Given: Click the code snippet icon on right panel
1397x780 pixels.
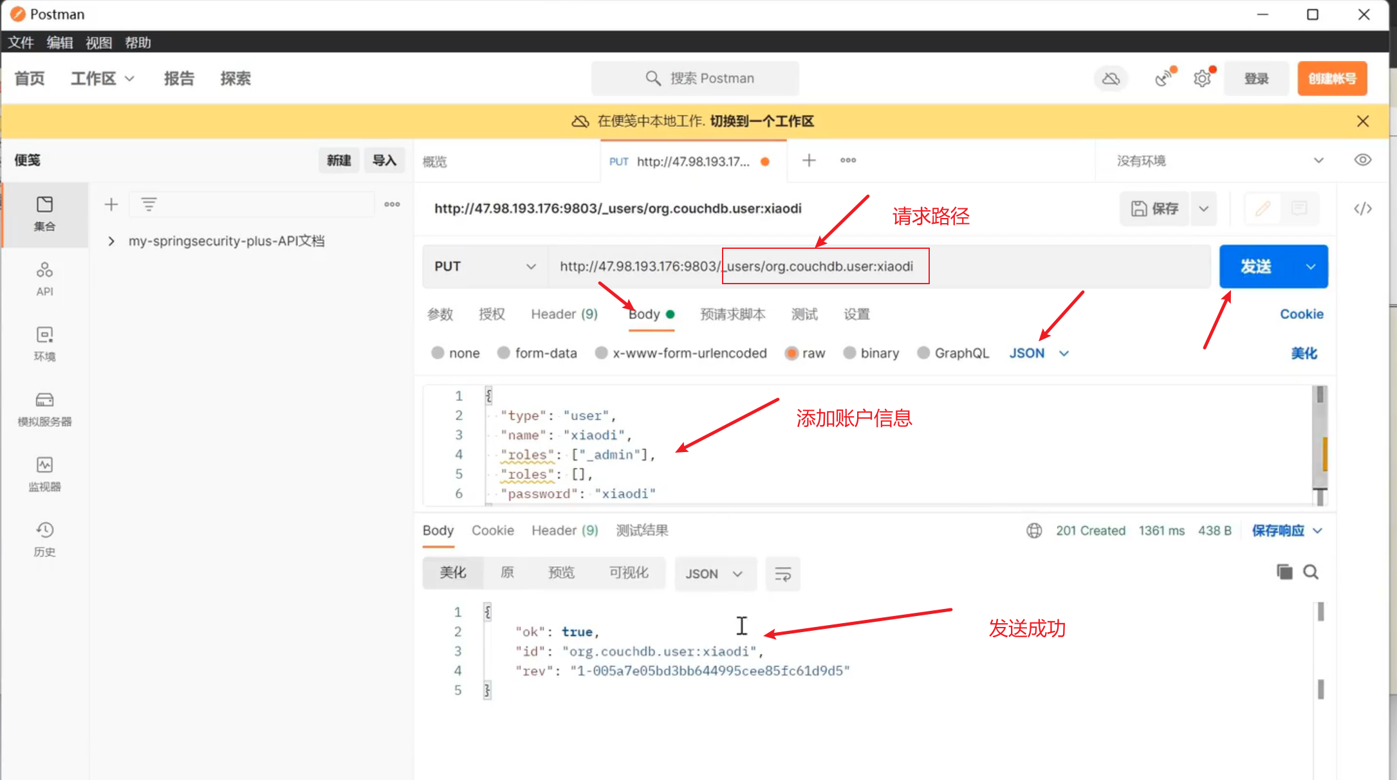Looking at the screenshot, I should (1362, 208).
